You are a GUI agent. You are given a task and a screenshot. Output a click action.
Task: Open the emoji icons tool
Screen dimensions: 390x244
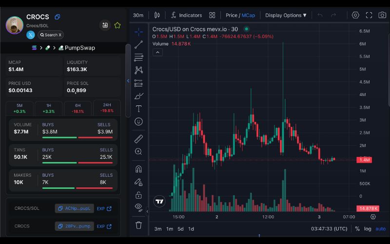[138, 122]
